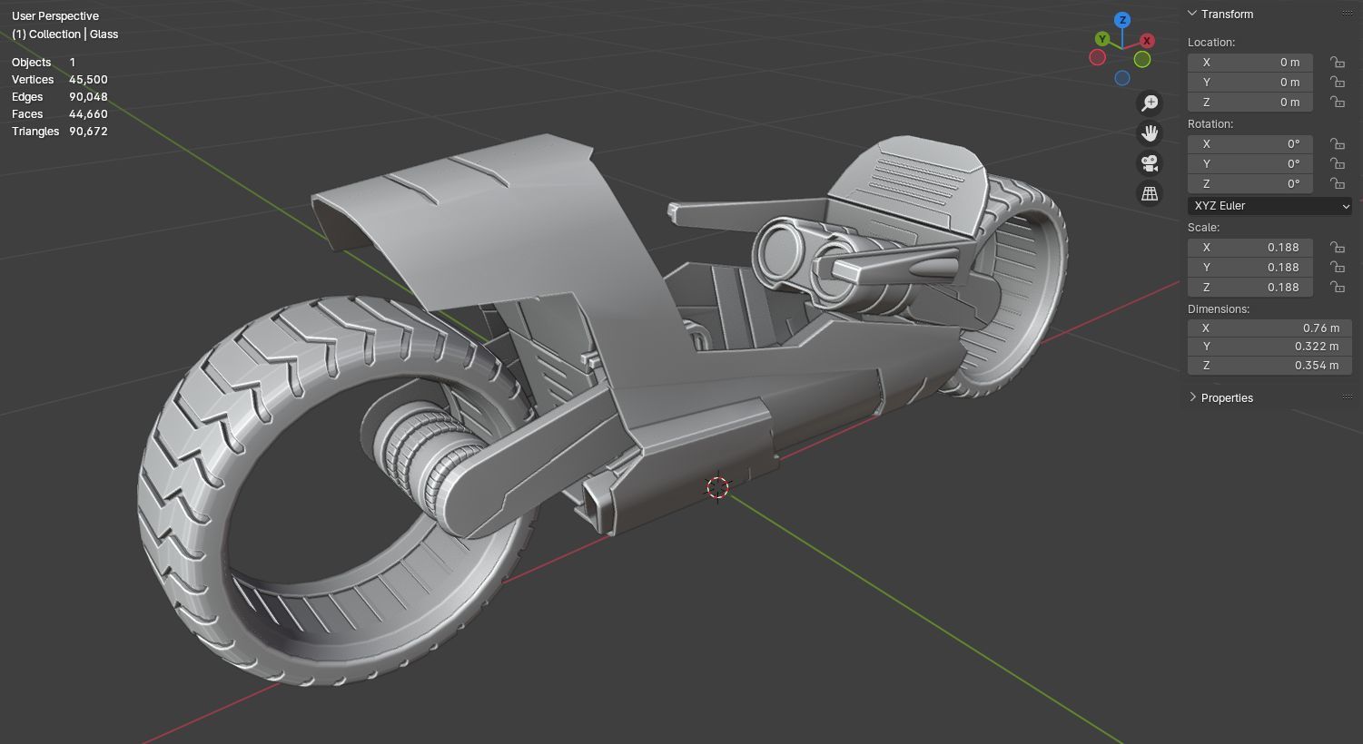Lock Scale Z with padlock icon
Image resolution: width=1363 pixels, height=744 pixels.
(1337, 288)
